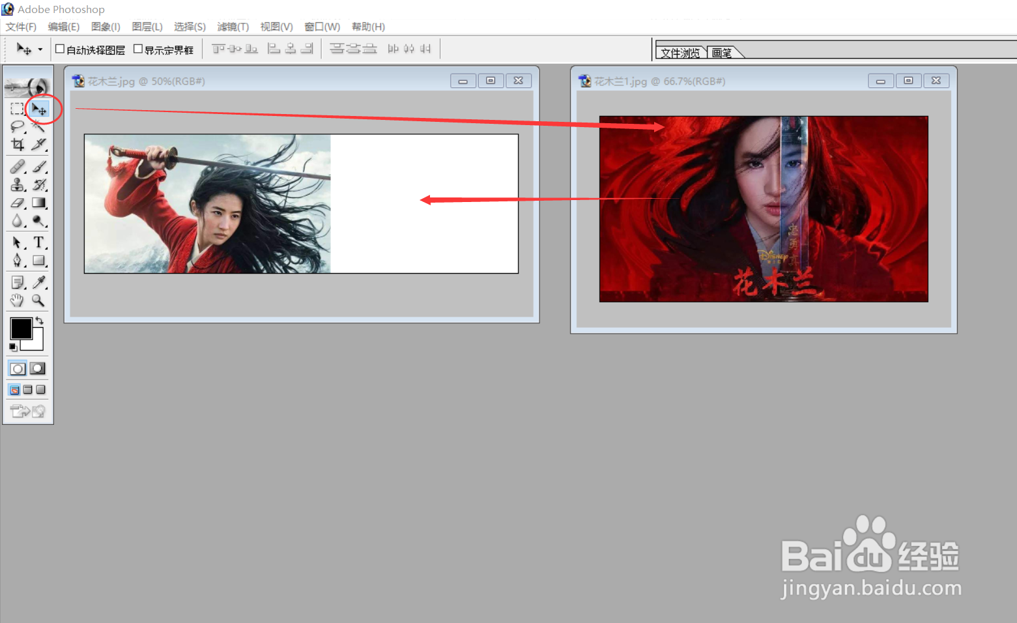Select the Healing Brush tool
The width and height of the screenshot is (1017, 623).
click(18, 167)
